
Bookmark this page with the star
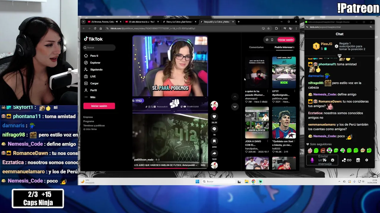pos(268,28)
